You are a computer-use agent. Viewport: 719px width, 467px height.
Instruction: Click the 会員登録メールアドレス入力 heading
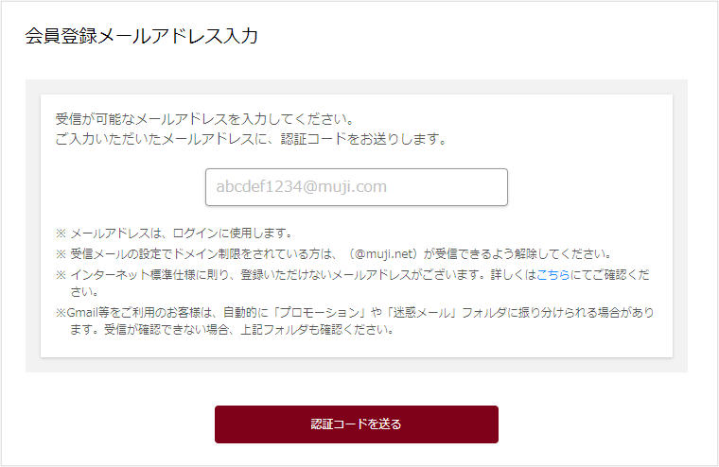click(x=141, y=37)
